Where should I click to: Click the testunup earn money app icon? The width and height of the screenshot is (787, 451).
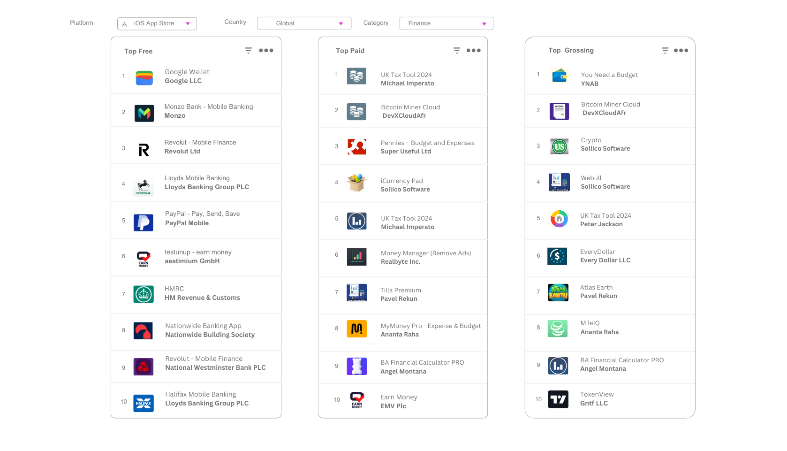coord(144,259)
